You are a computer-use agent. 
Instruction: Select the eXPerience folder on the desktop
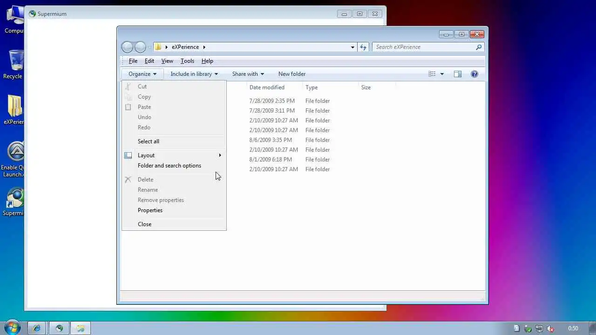[14, 110]
